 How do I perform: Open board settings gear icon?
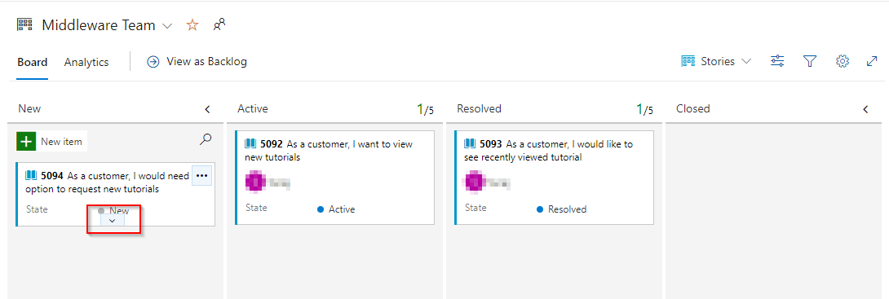coord(843,61)
